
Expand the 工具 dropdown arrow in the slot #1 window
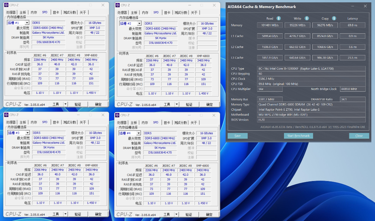65,104
